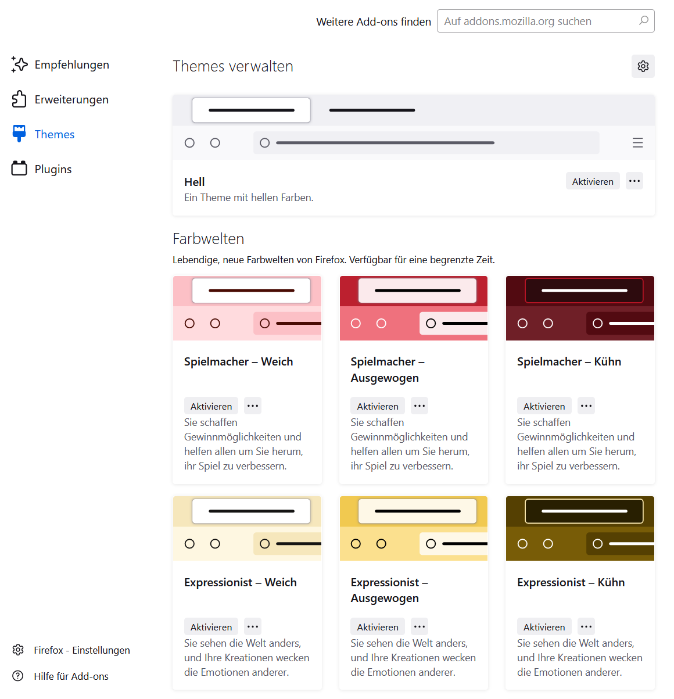Click the Empfehlungen sparkle star icon
Image resolution: width=674 pixels, height=699 pixels.
19,64
